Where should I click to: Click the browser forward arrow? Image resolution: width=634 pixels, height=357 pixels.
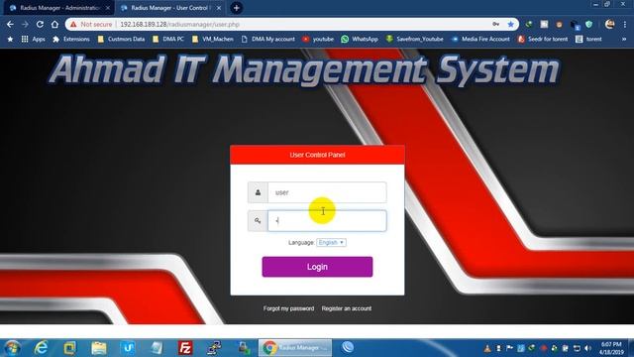(25, 24)
